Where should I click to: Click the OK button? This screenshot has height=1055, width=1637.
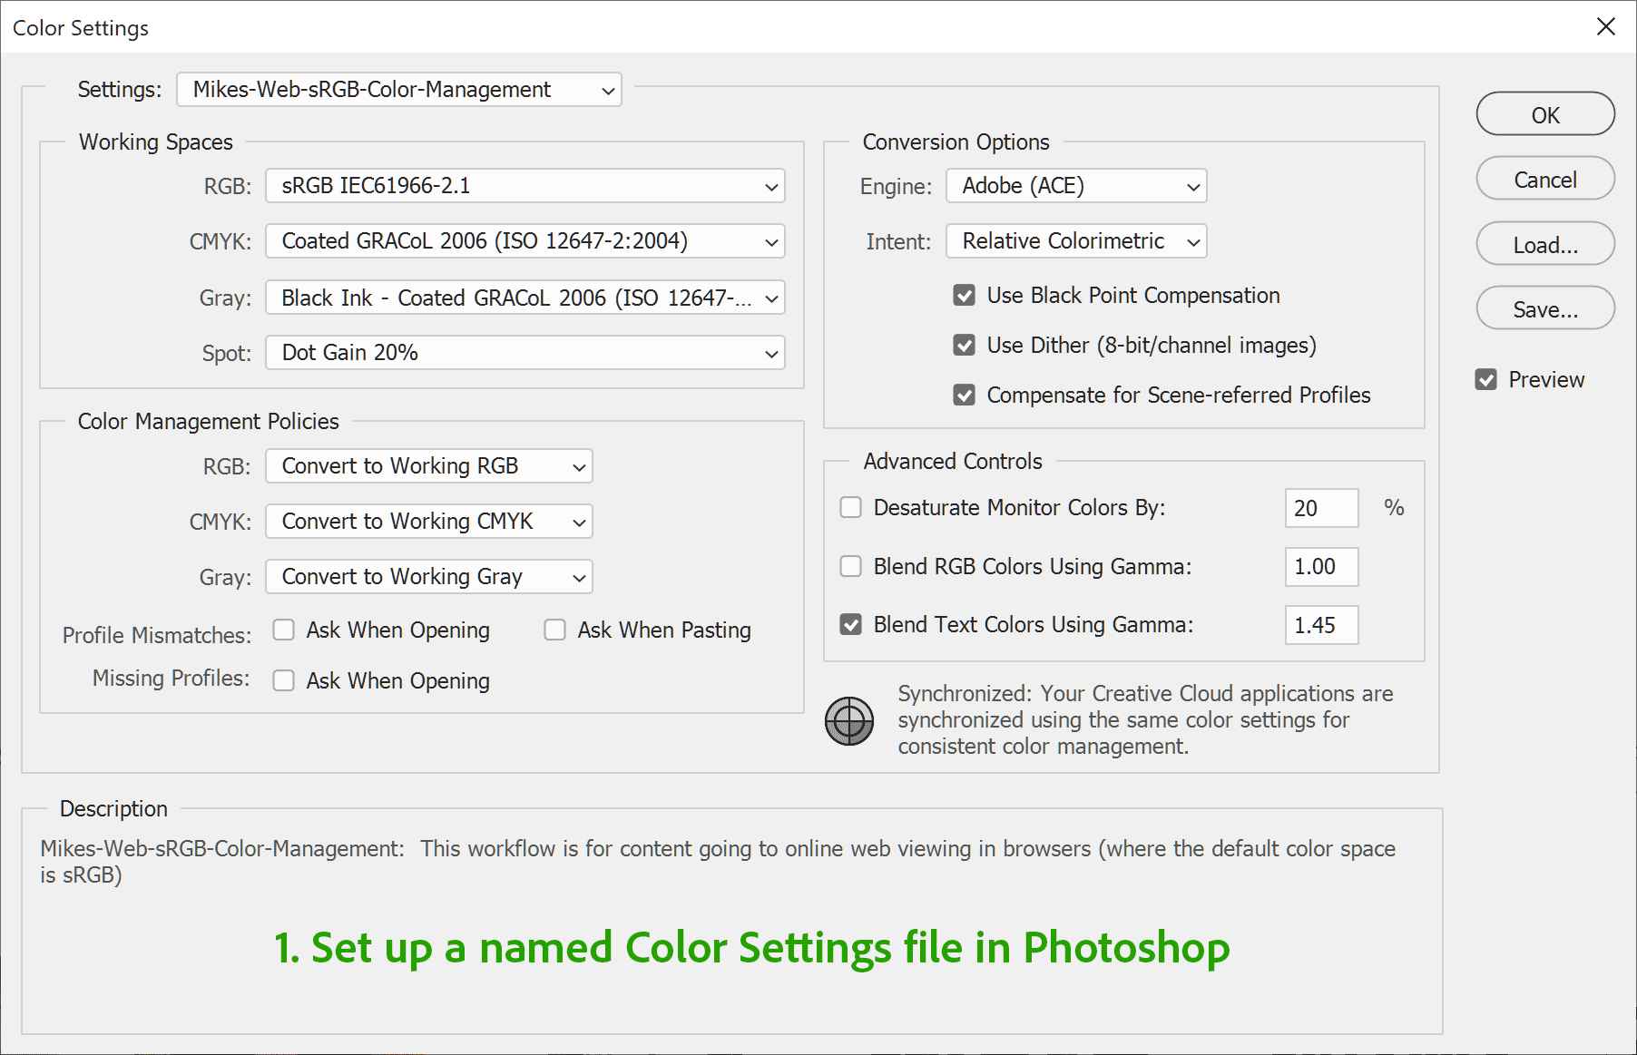click(1544, 114)
